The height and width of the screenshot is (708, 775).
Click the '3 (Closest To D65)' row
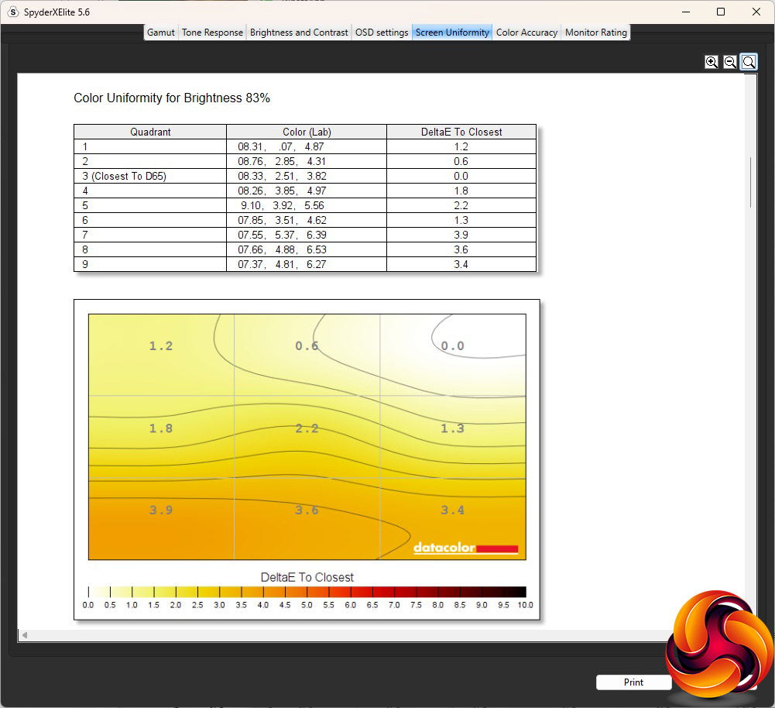tap(305, 176)
